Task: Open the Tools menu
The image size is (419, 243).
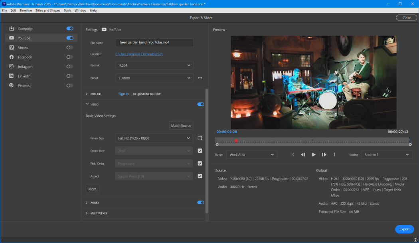Action: coord(67,10)
